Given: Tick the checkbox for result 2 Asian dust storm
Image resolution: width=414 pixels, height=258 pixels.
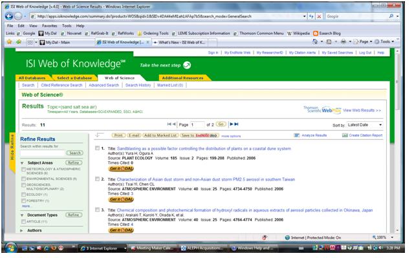Looking at the screenshot, I should coord(97,179).
